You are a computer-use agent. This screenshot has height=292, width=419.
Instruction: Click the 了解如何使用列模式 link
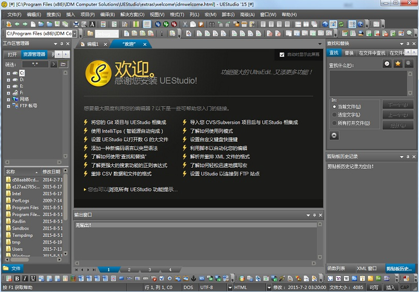point(211,131)
